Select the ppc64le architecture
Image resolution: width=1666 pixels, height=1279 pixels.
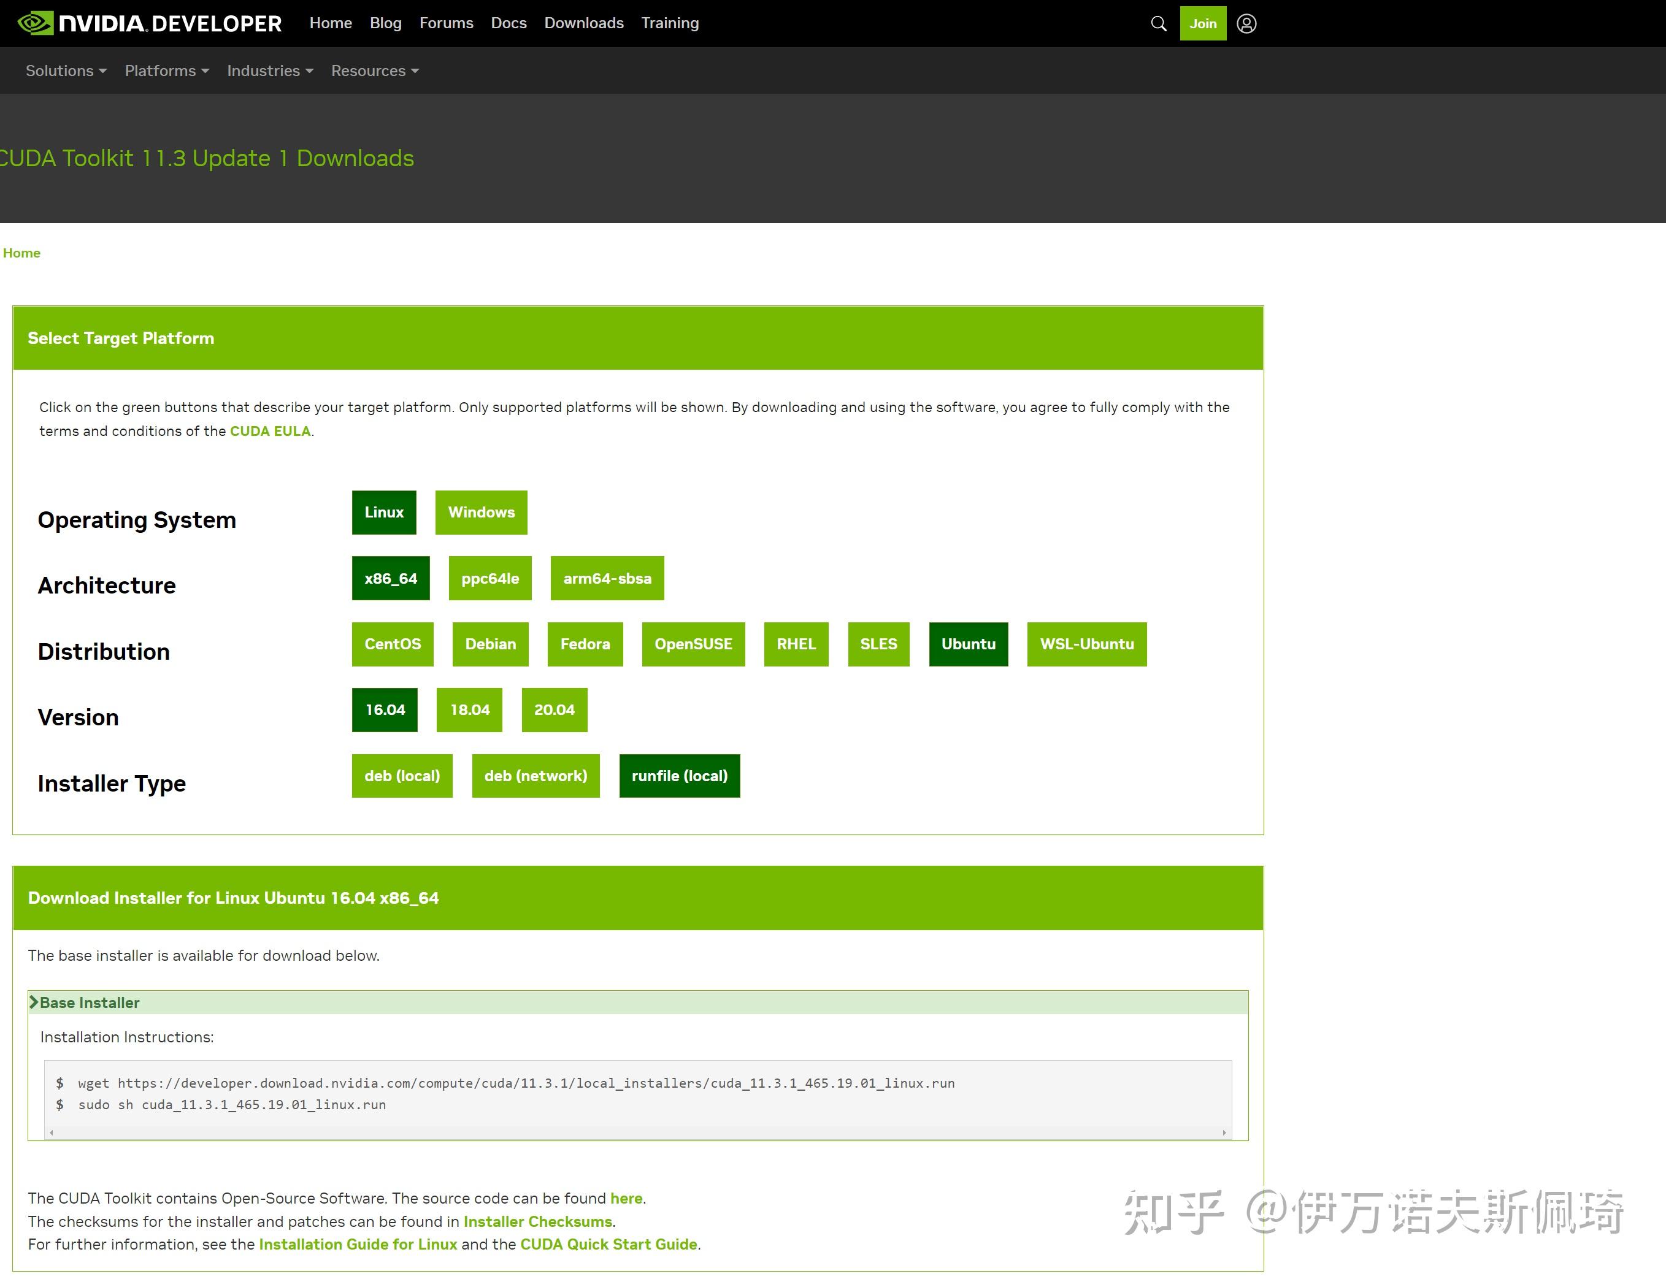click(x=490, y=578)
